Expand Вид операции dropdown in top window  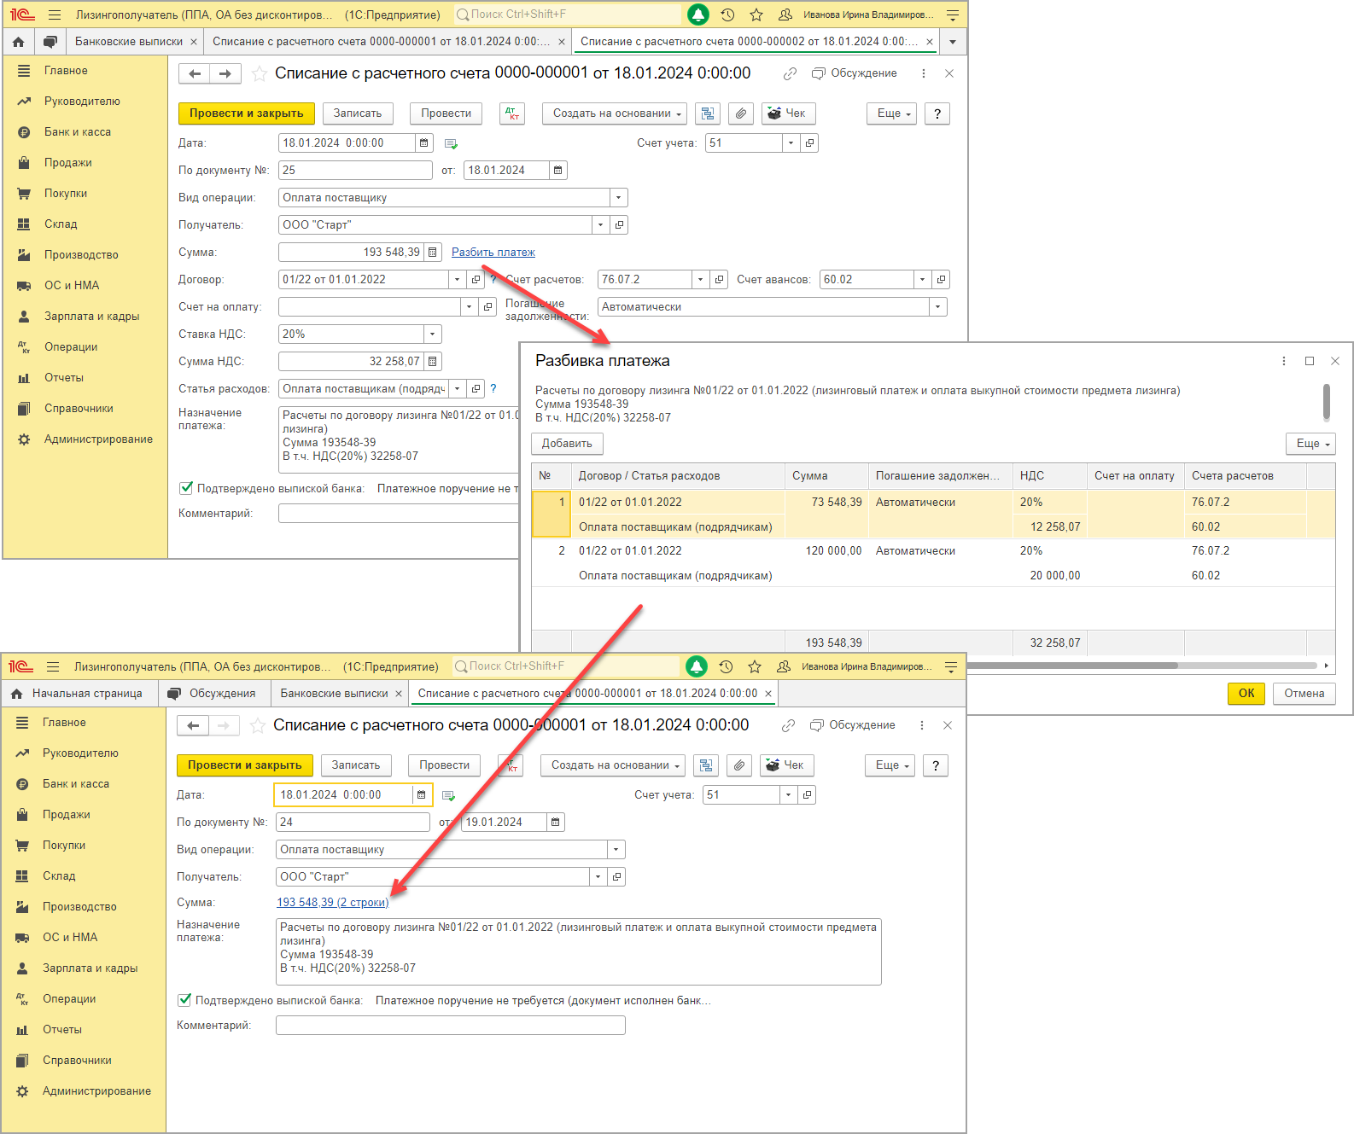[619, 198]
